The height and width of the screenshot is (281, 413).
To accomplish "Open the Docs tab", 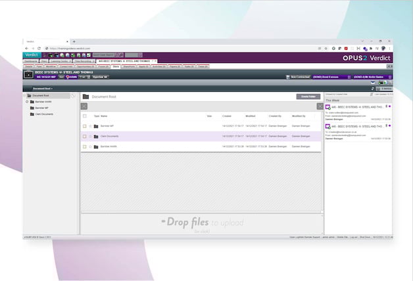I will pyautogui.click(x=116, y=66).
